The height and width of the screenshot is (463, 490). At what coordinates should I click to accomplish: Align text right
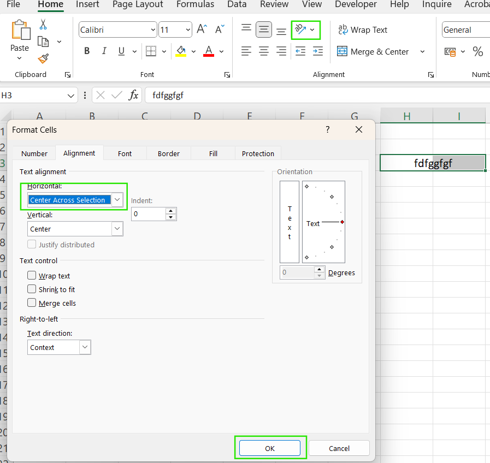click(x=281, y=51)
